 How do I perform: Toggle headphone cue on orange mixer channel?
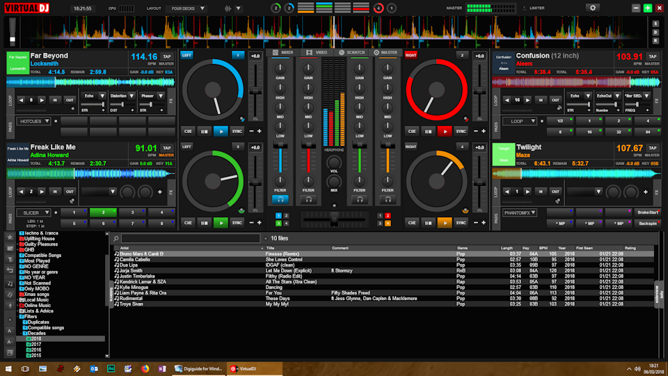388,199
